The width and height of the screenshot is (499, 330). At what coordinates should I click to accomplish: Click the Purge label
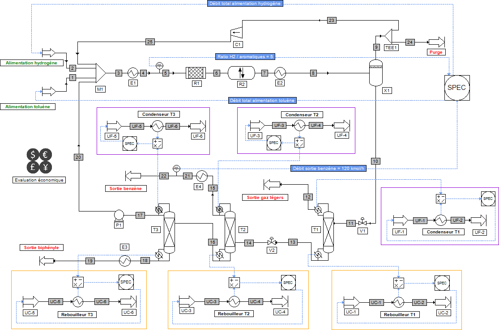435,52
